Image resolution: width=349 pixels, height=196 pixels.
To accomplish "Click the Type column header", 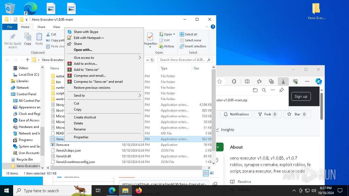I will coord(176,68).
